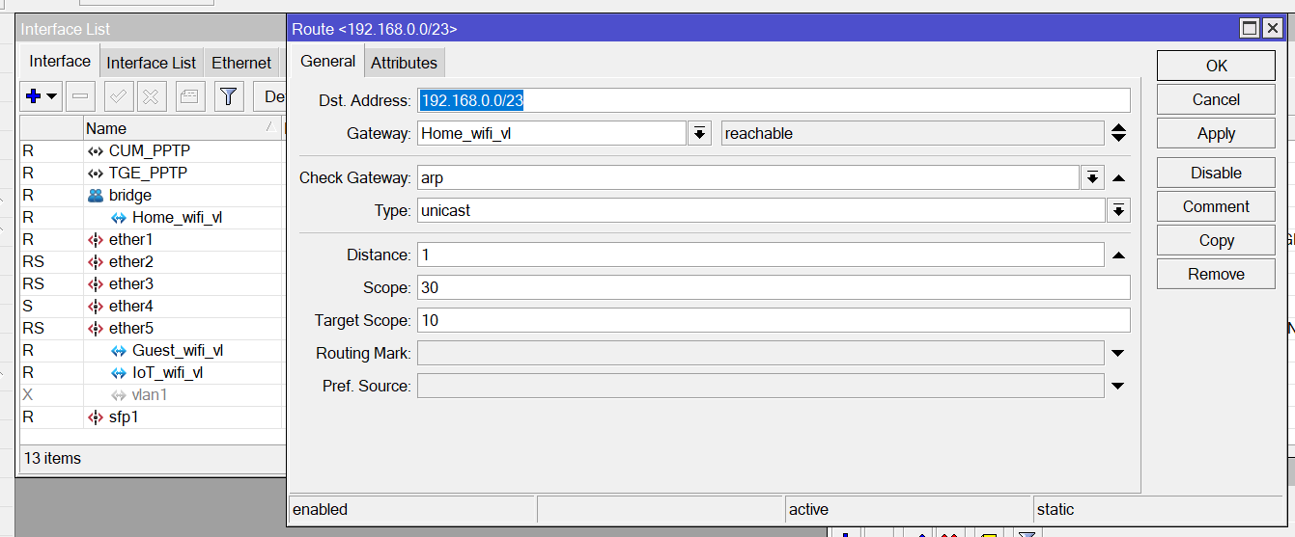
Task: Click the enable checkmark icon in Interface List
Action: pyautogui.click(x=119, y=96)
